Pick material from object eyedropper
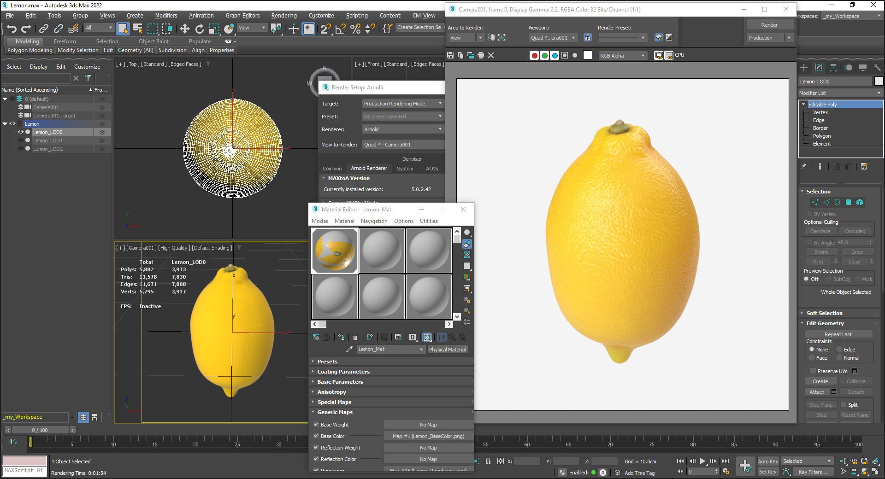Viewport: 885px width, 479px height. (349, 349)
